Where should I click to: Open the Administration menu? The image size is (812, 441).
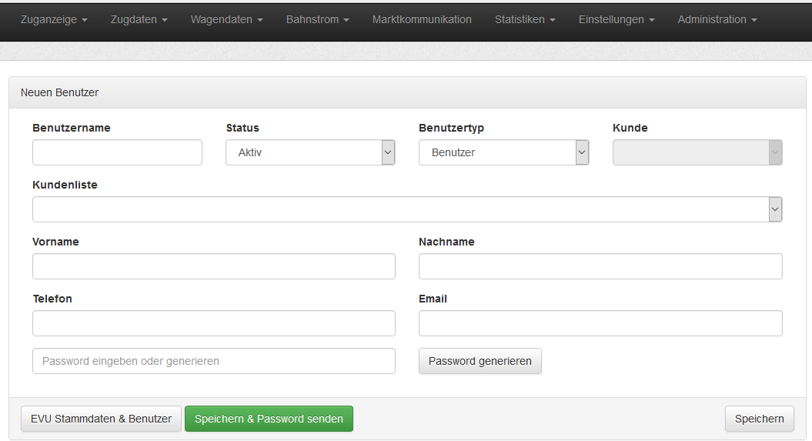click(717, 20)
